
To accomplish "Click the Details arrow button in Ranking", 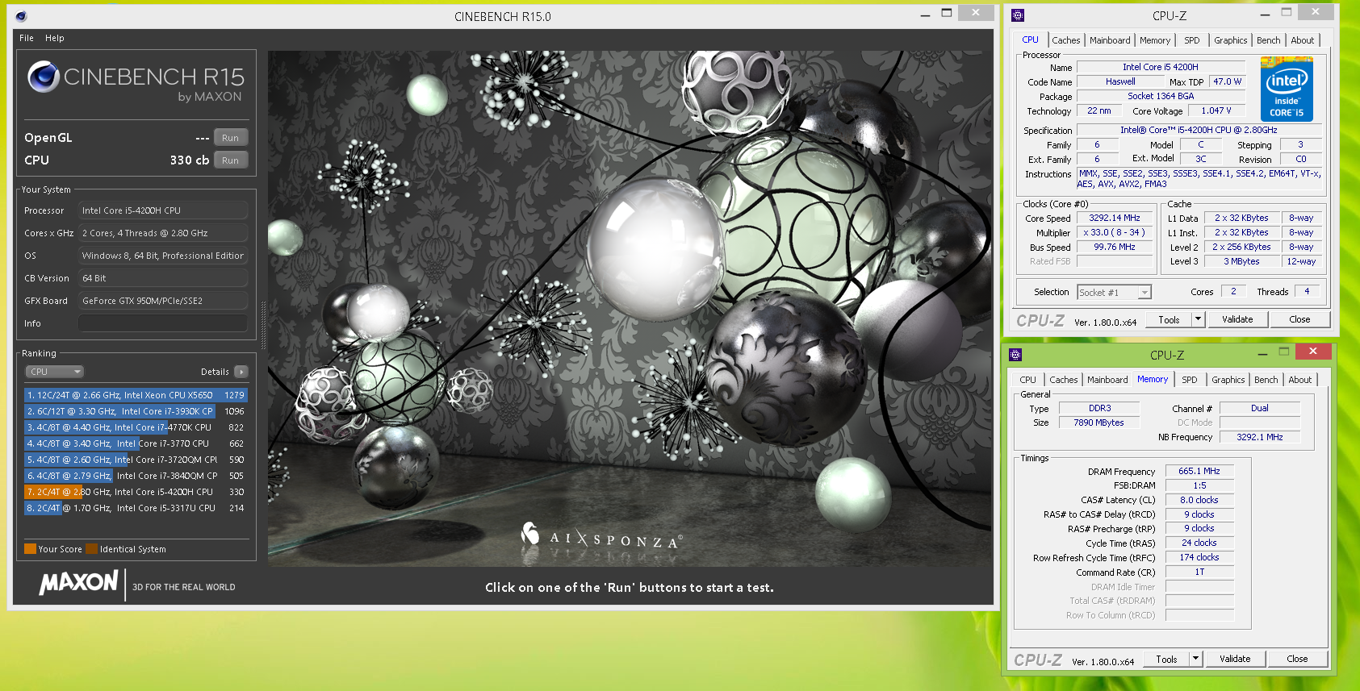I will [241, 372].
